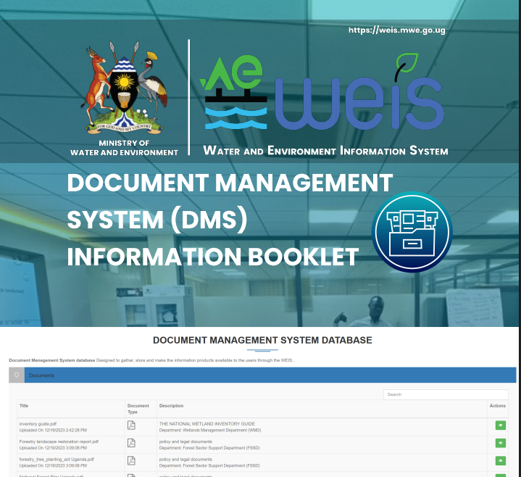Select the Documents tab
This screenshot has height=477, width=521.
pos(41,376)
